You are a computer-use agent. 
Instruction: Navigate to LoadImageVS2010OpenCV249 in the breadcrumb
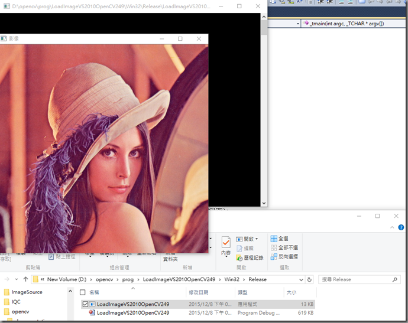click(179, 279)
